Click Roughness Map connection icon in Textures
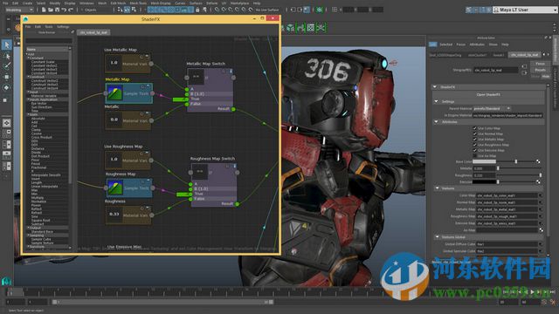Screen dimensions: 559x314 (541, 216)
